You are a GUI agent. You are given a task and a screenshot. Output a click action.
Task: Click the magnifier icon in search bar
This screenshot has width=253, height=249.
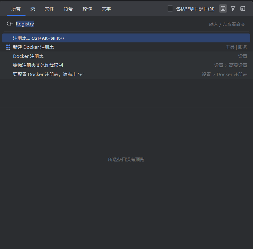click(x=8, y=24)
